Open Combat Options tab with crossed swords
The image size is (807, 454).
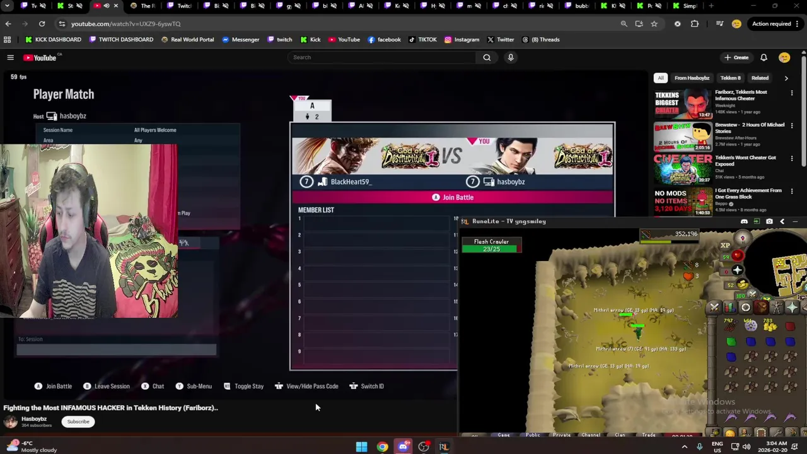(x=714, y=308)
